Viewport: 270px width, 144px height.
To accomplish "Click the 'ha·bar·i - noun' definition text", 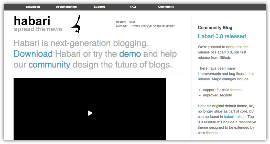I will point(125,22).
